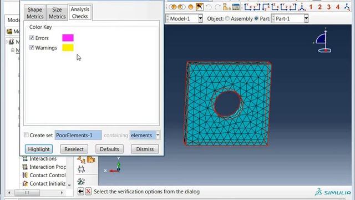Select Interactions in model tree
355x200 pixels.
43,158
